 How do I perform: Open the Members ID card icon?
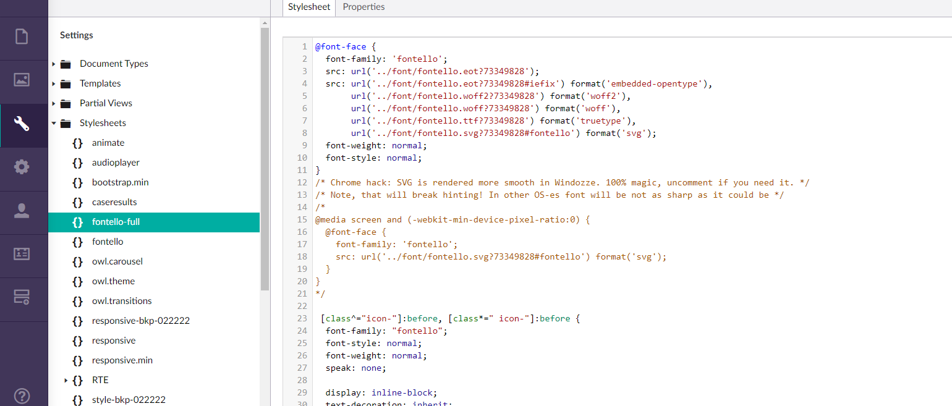tap(22, 254)
